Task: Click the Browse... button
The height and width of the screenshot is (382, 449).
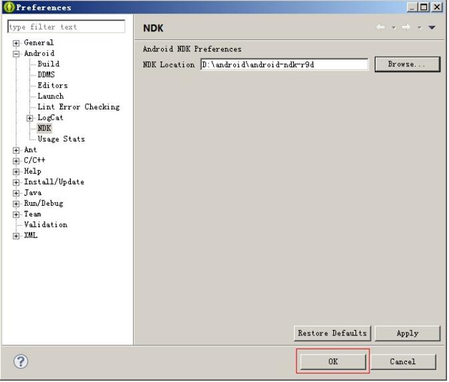Action: [408, 64]
